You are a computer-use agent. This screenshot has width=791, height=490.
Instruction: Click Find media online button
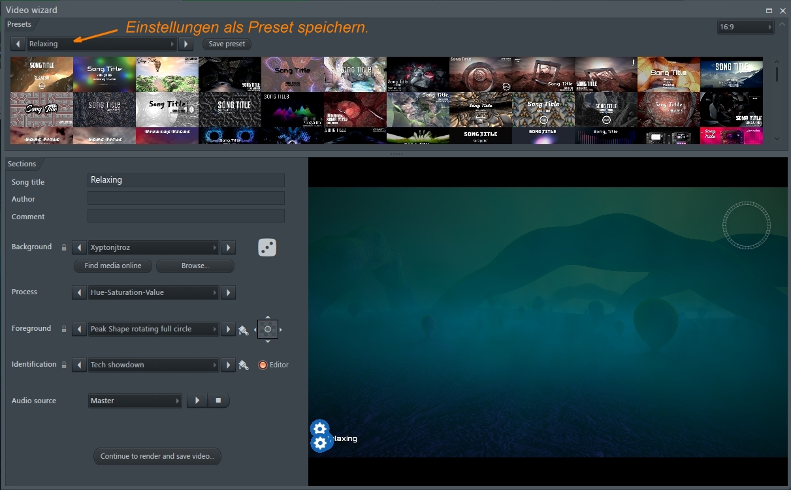coord(113,266)
